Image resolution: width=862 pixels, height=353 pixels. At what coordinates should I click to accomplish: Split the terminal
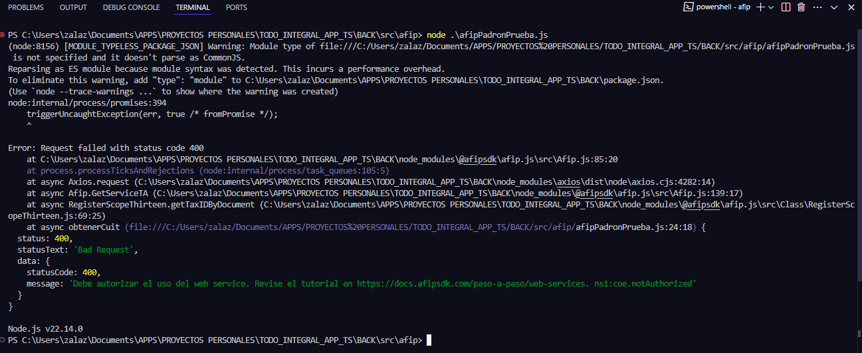point(786,7)
